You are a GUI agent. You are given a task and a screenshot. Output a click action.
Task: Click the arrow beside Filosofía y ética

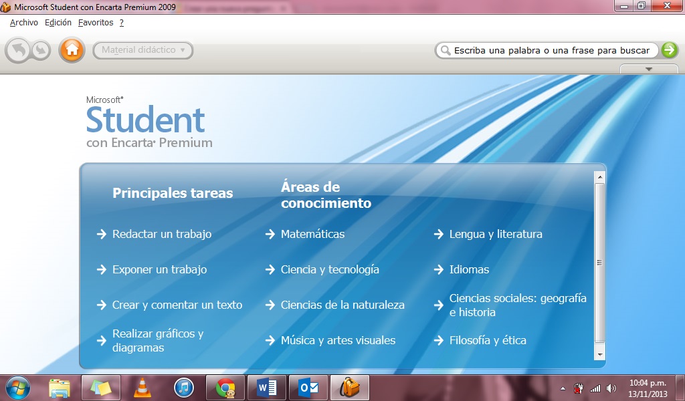click(439, 340)
